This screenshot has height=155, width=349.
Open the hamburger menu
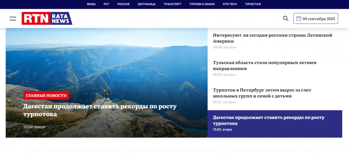13,18
